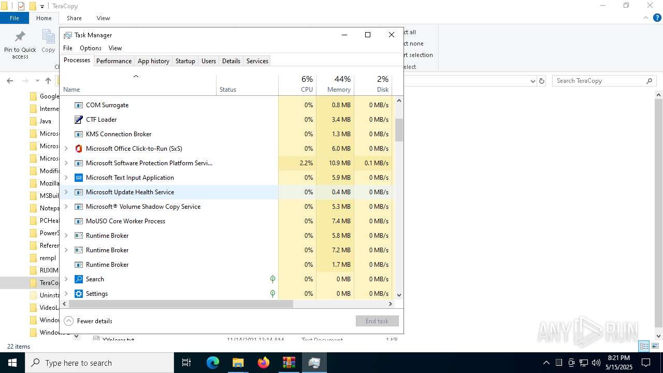This screenshot has width=663, height=373.
Task: Click the Search row suspended leaf icon
Action: pyautogui.click(x=272, y=279)
